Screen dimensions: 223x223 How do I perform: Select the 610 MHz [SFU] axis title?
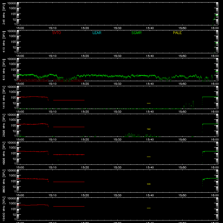(4, 69)
